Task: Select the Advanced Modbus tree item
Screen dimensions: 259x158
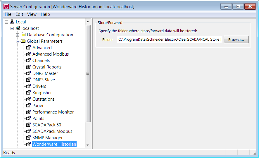Action: pyautogui.click(x=51, y=54)
